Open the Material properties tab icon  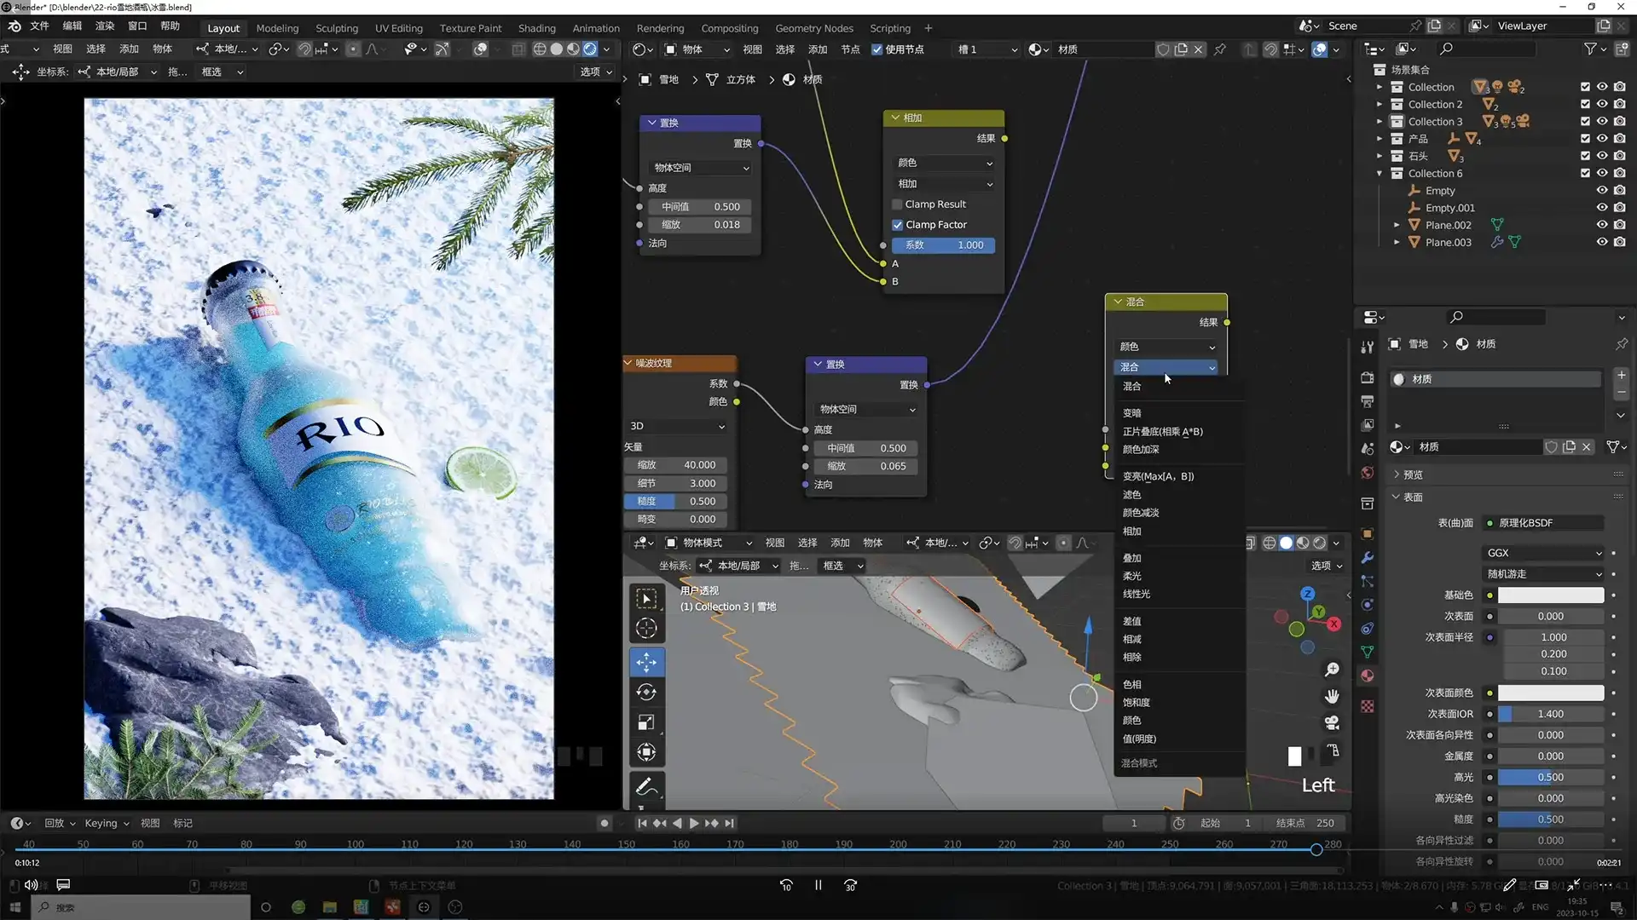point(1368,676)
